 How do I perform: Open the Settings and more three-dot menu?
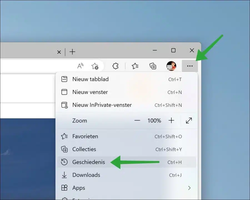(x=190, y=66)
